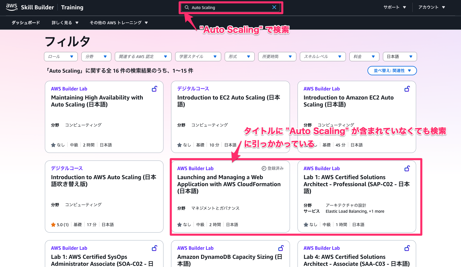The image size is (461, 267).
Task: Click デジタルコース label on EC2 Auto Scaling card
Action: (x=193, y=89)
